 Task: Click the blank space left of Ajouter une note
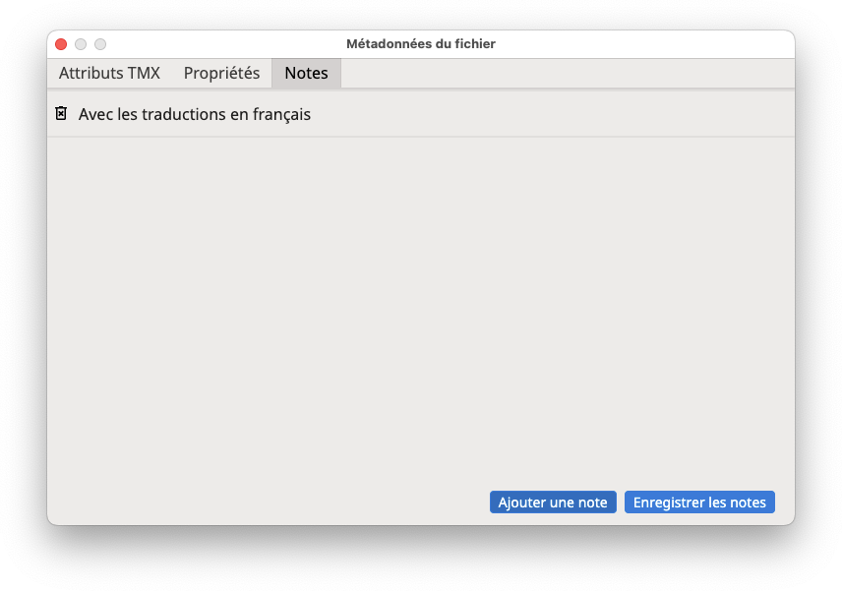tap(269, 502)
